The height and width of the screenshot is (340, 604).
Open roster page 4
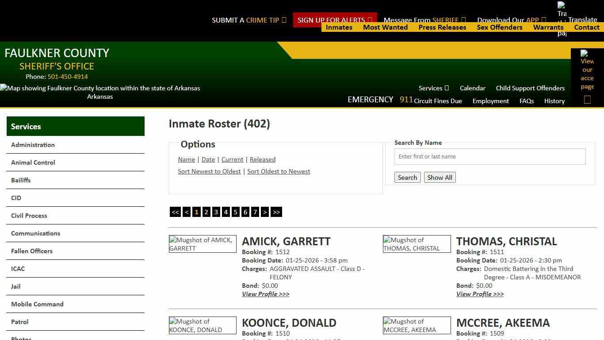226,212
